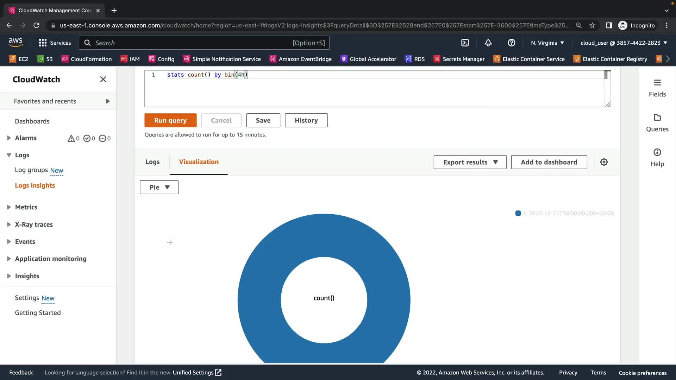
Task: Select the Visualization tab
Action: (x=199, y=162)
